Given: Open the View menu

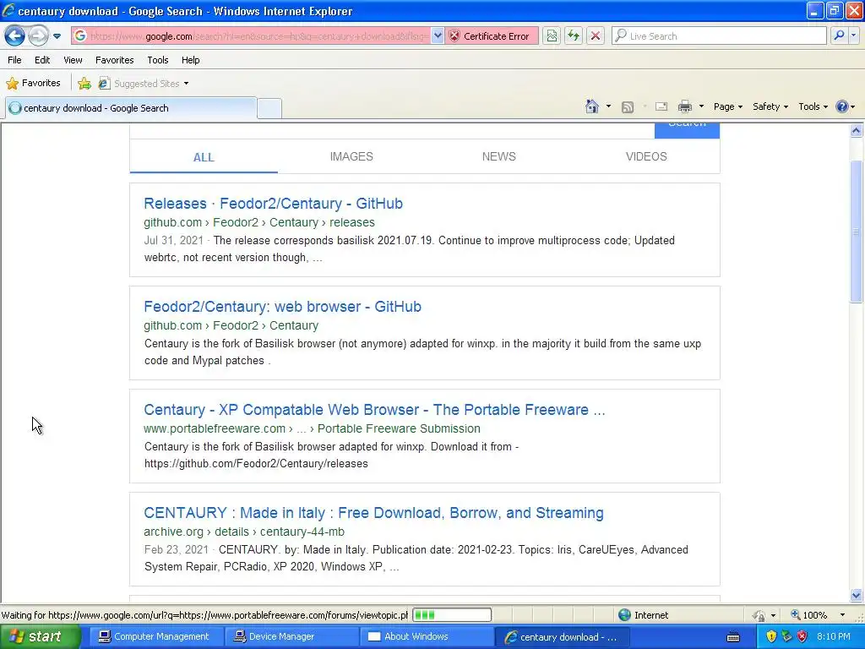Looking at the screenshot, I should click(x=73, y=60).
